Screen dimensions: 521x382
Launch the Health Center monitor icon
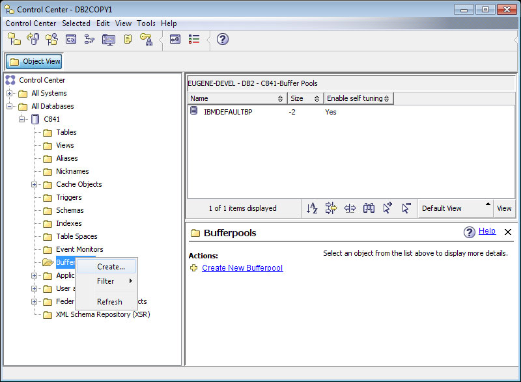pos(109,39)
